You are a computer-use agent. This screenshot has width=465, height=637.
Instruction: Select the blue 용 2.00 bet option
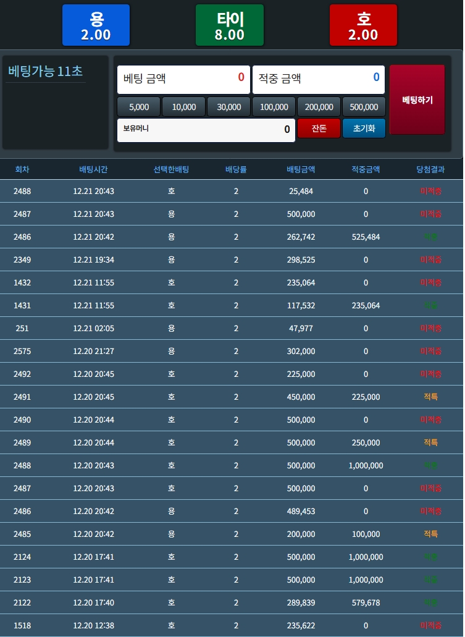click(96, 25)
